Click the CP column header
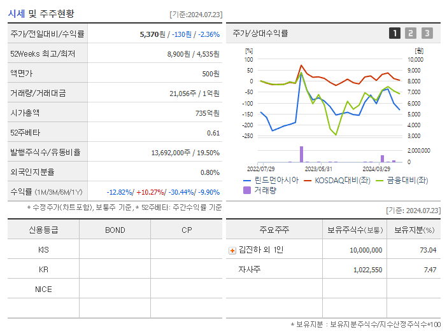The image size is (447, 334). (187, 230)
